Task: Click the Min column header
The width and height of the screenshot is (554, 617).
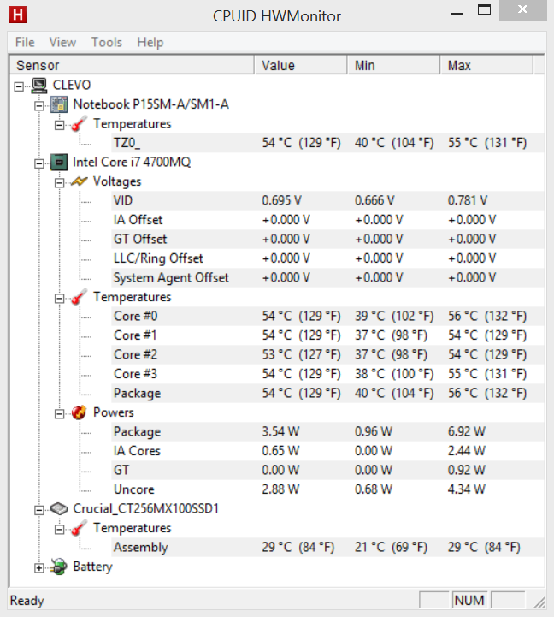Action: (x=394, y=65)
